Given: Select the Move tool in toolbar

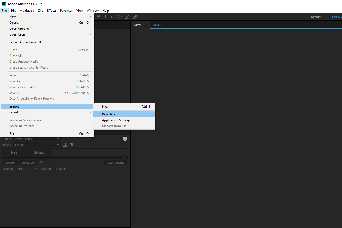Looking at the screenshot, I should click(99, 17).
